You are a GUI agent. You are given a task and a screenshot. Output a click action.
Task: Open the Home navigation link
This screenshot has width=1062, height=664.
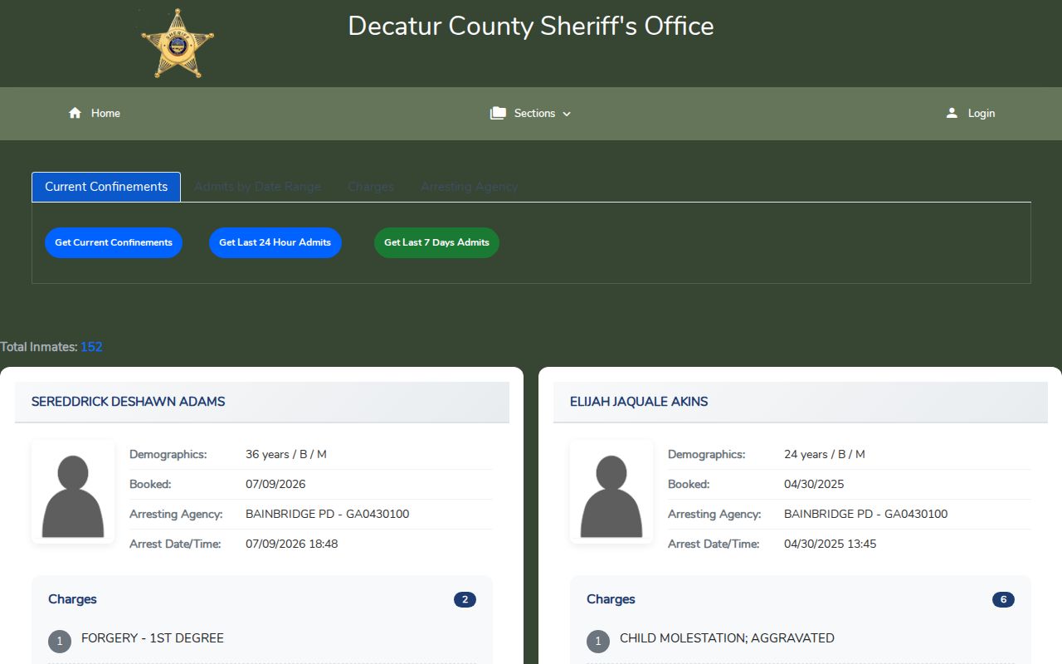pyautogui.click(x=105, y=113)
